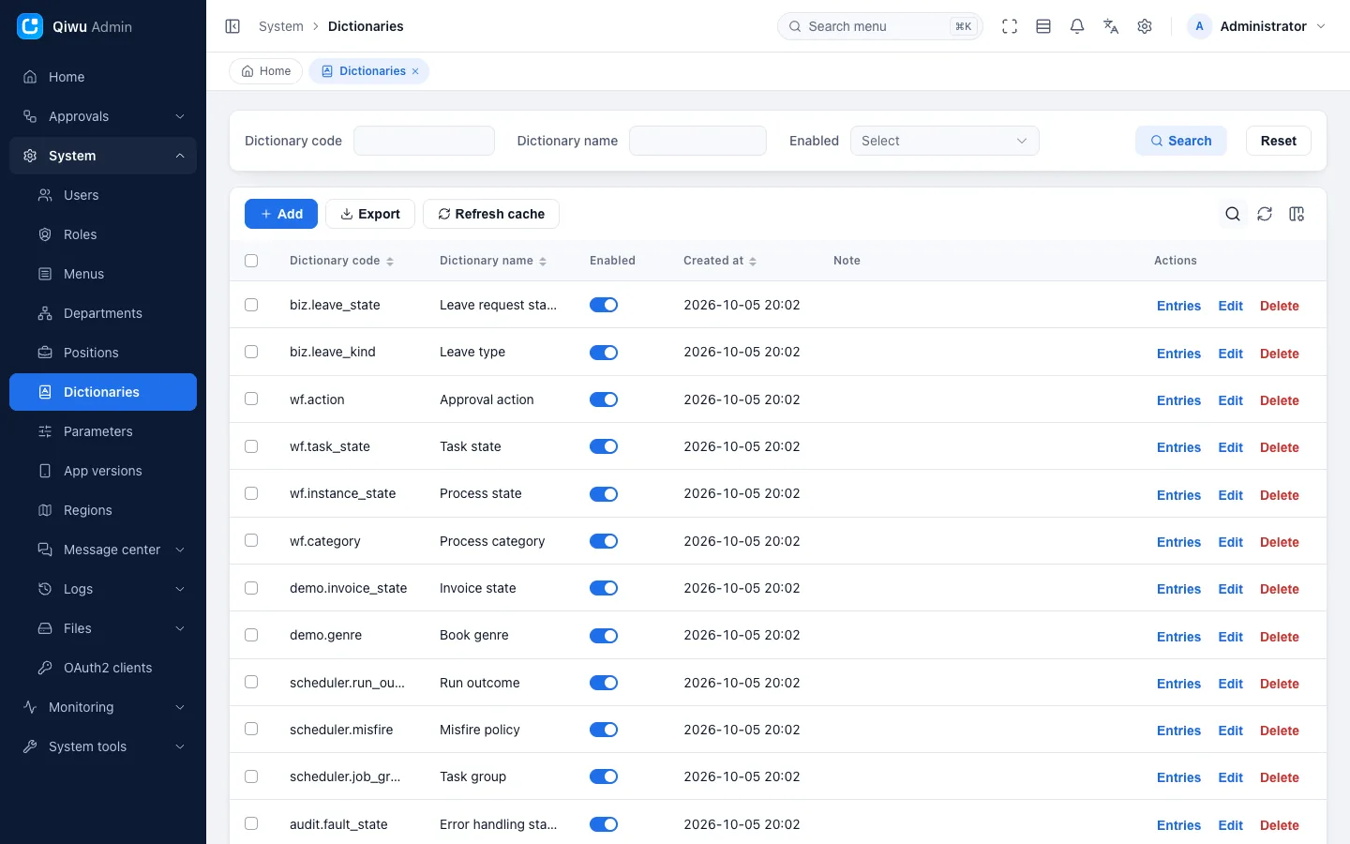Open the header settings gear

pos(1145,26)
